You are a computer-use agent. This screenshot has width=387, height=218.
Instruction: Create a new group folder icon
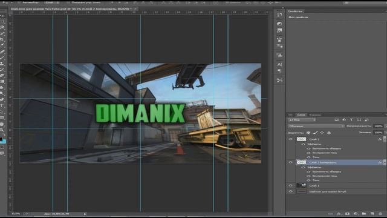(x=364, y=214)
